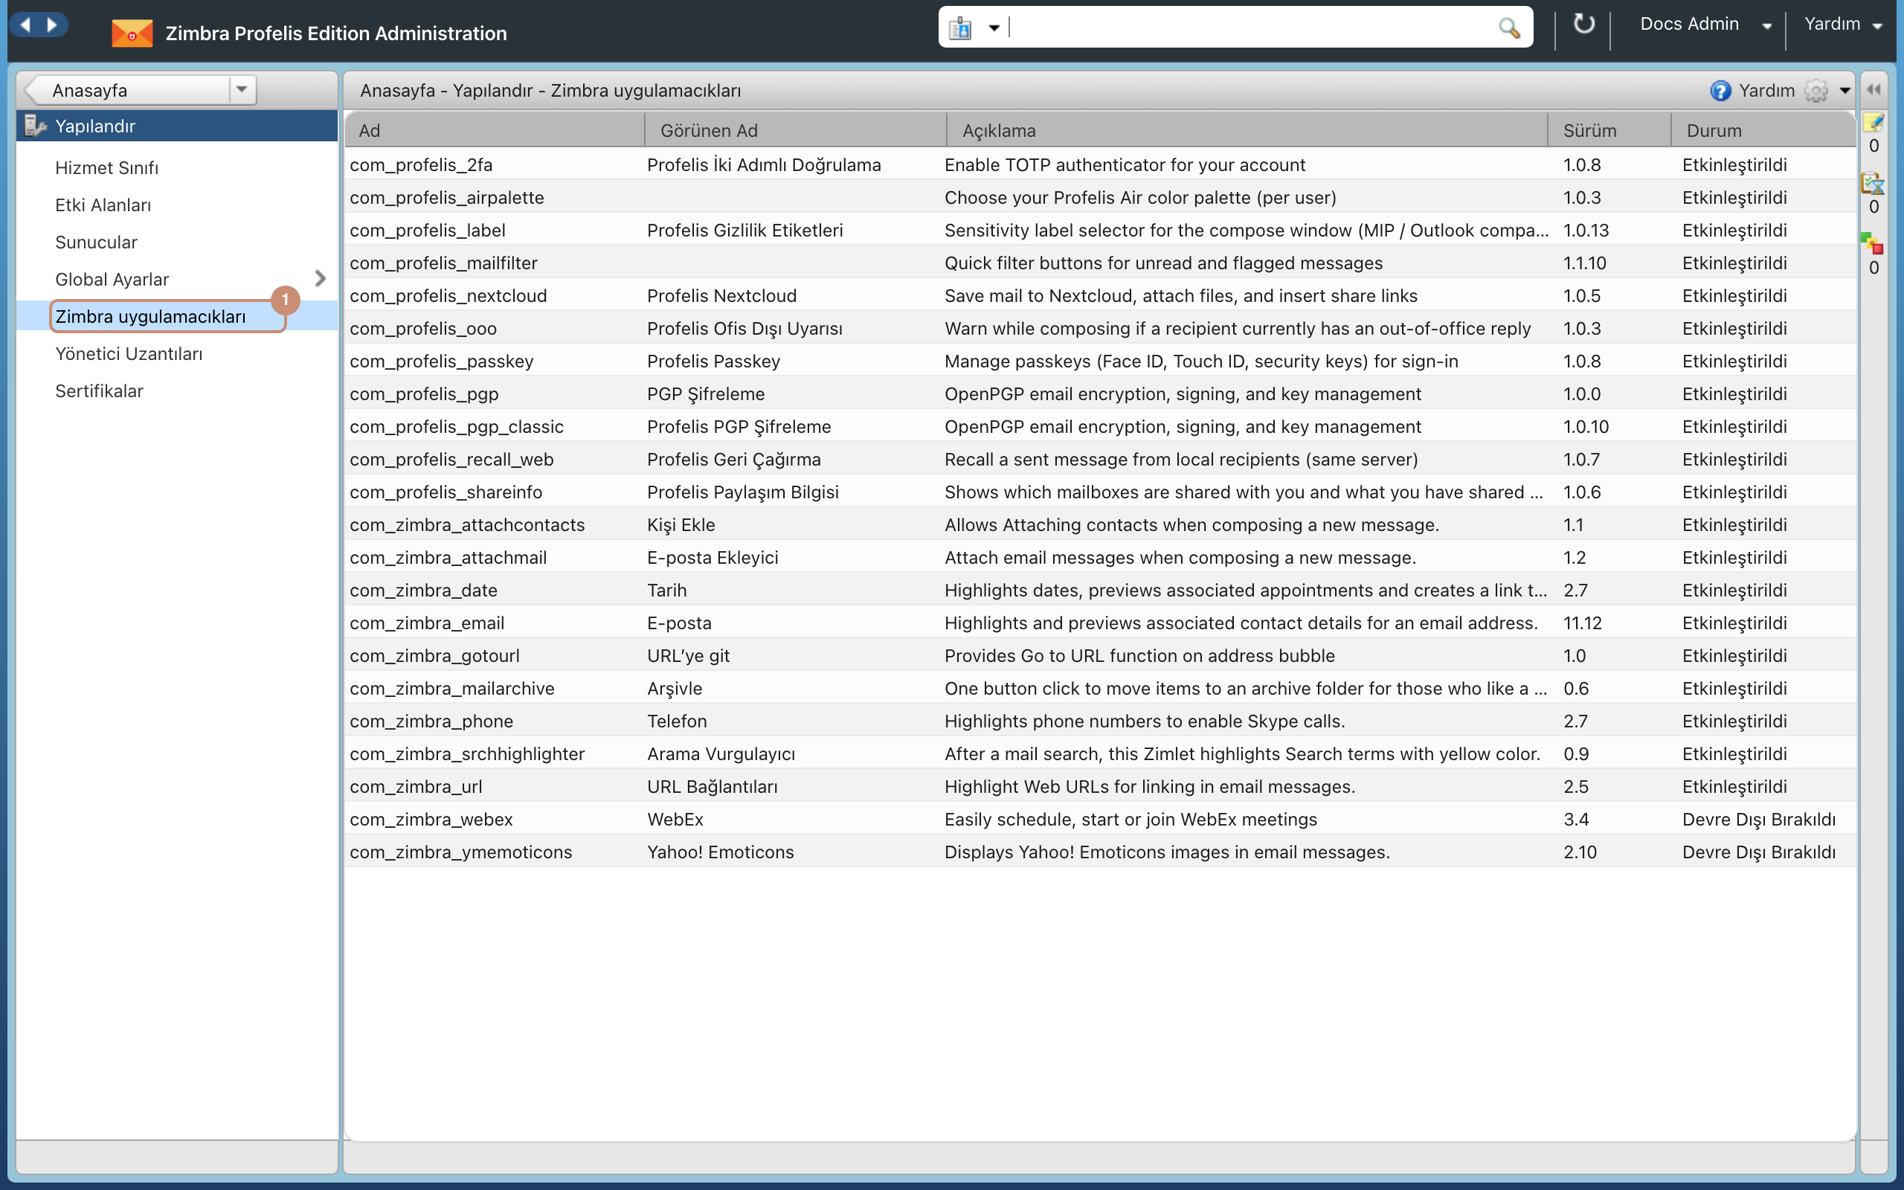The image size is (1904, 1190).
Task: Select the com_zimbra_ymemoticons row
Action: coord(1100,852)
